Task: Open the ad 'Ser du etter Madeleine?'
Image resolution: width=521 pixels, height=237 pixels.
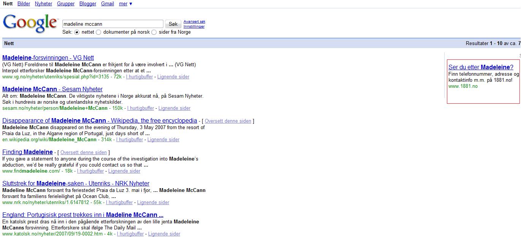Action: point(481,67)
